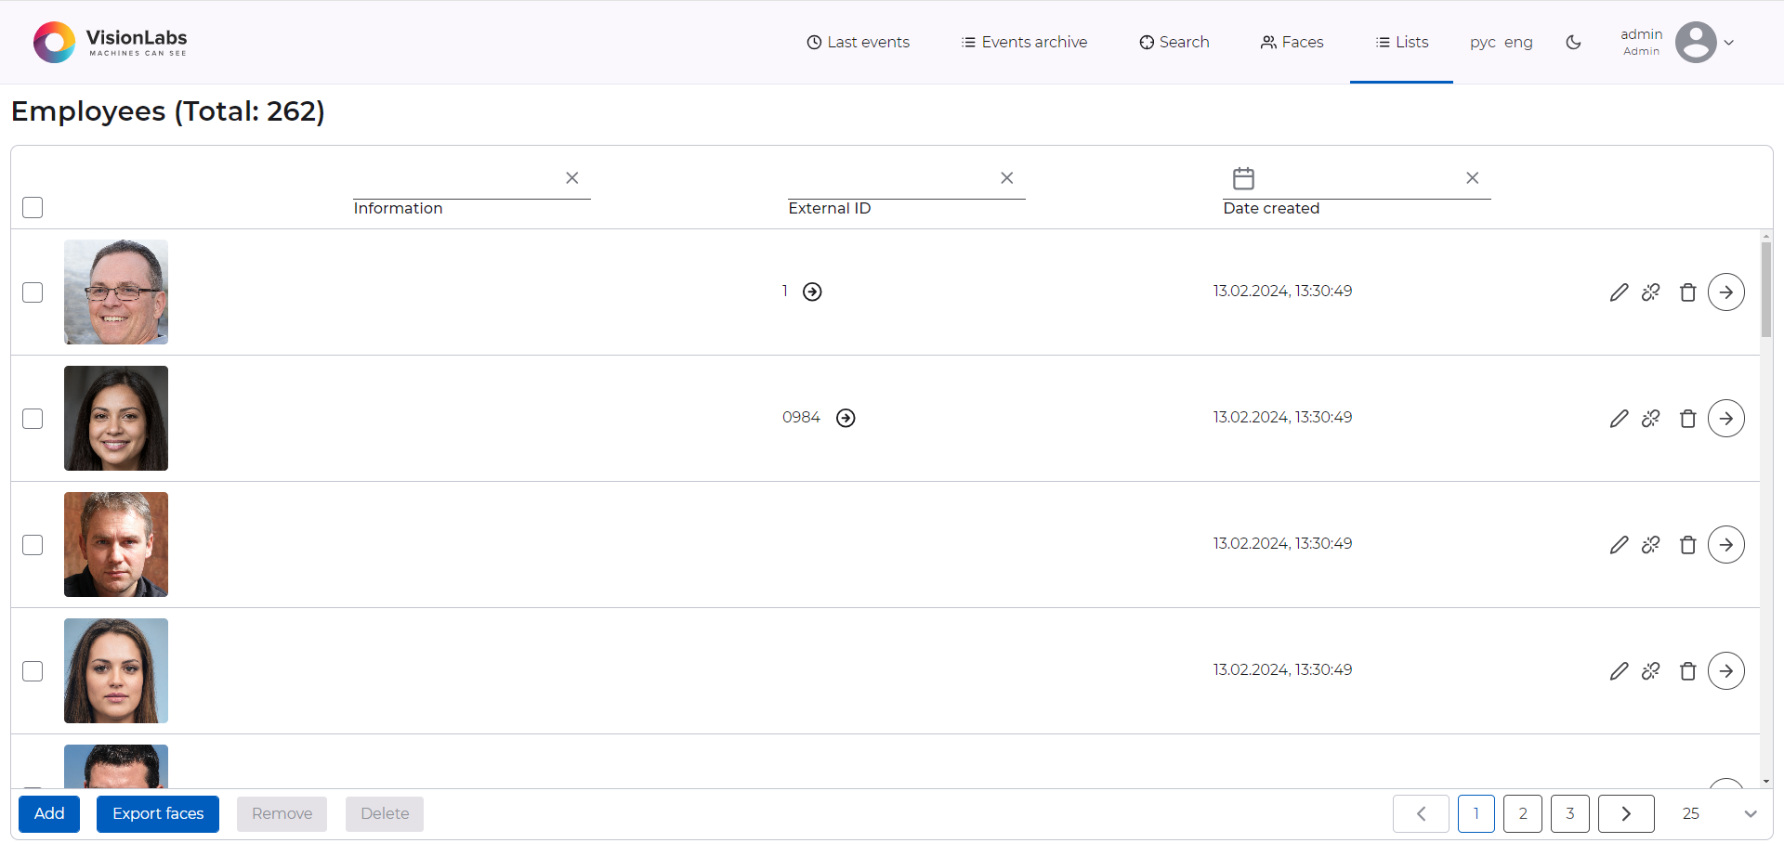Open the Date created calendar picker
This screenshot has height=856, width=1784.
(x=1243, y=177)
